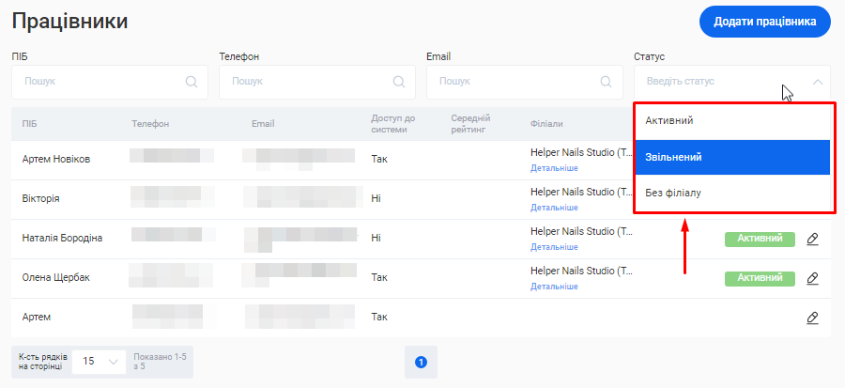Screen dimensions: 845x388
Task: Open Детальніше link for Олена Щербак
Action: (554, 287)
